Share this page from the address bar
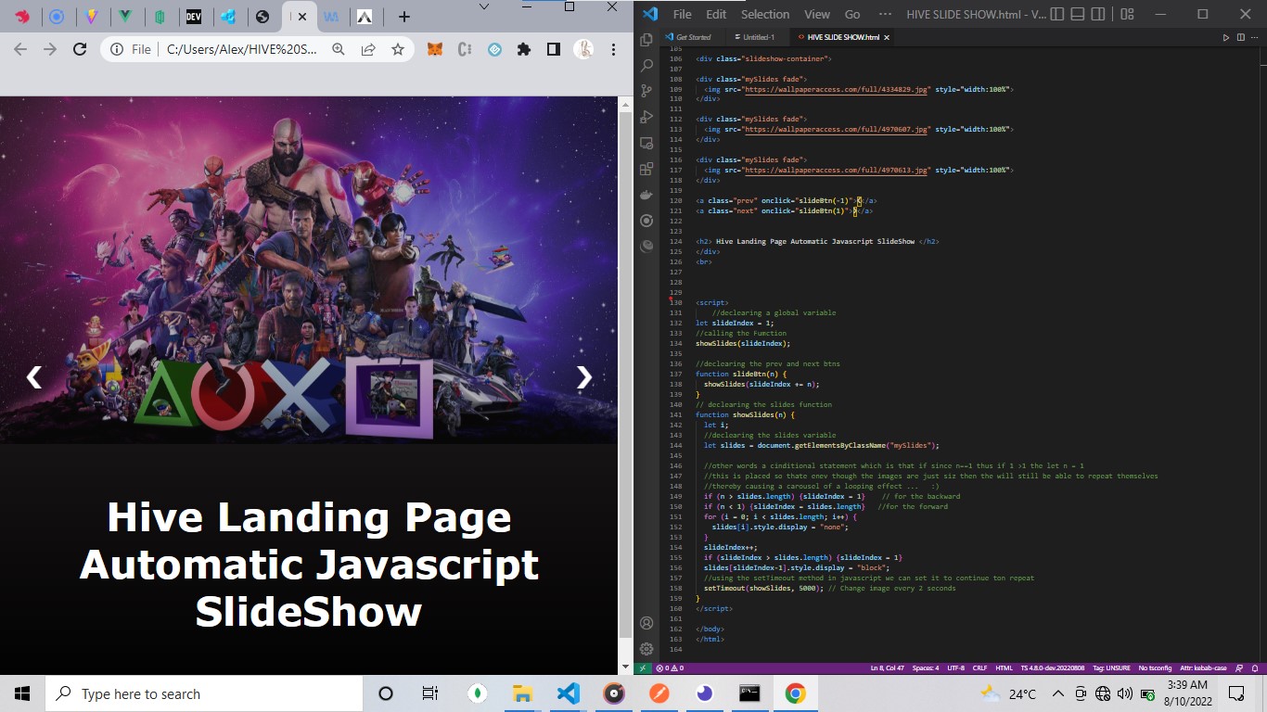The width and height of the screenshot is (1267, 712). tap(368, 49)
